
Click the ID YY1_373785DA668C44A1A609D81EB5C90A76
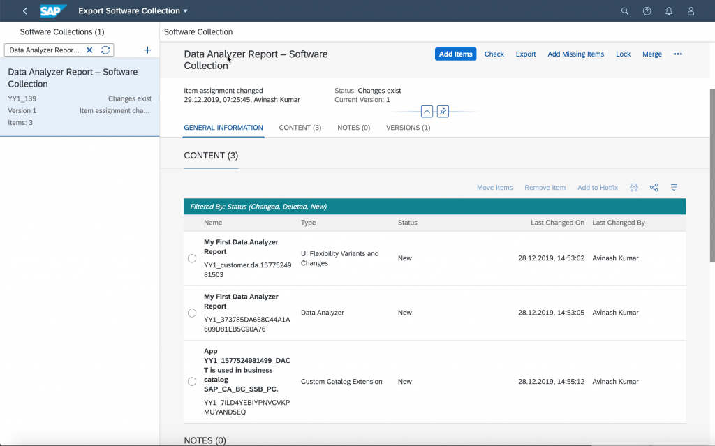pyautogui.click(x=246, y=325)
